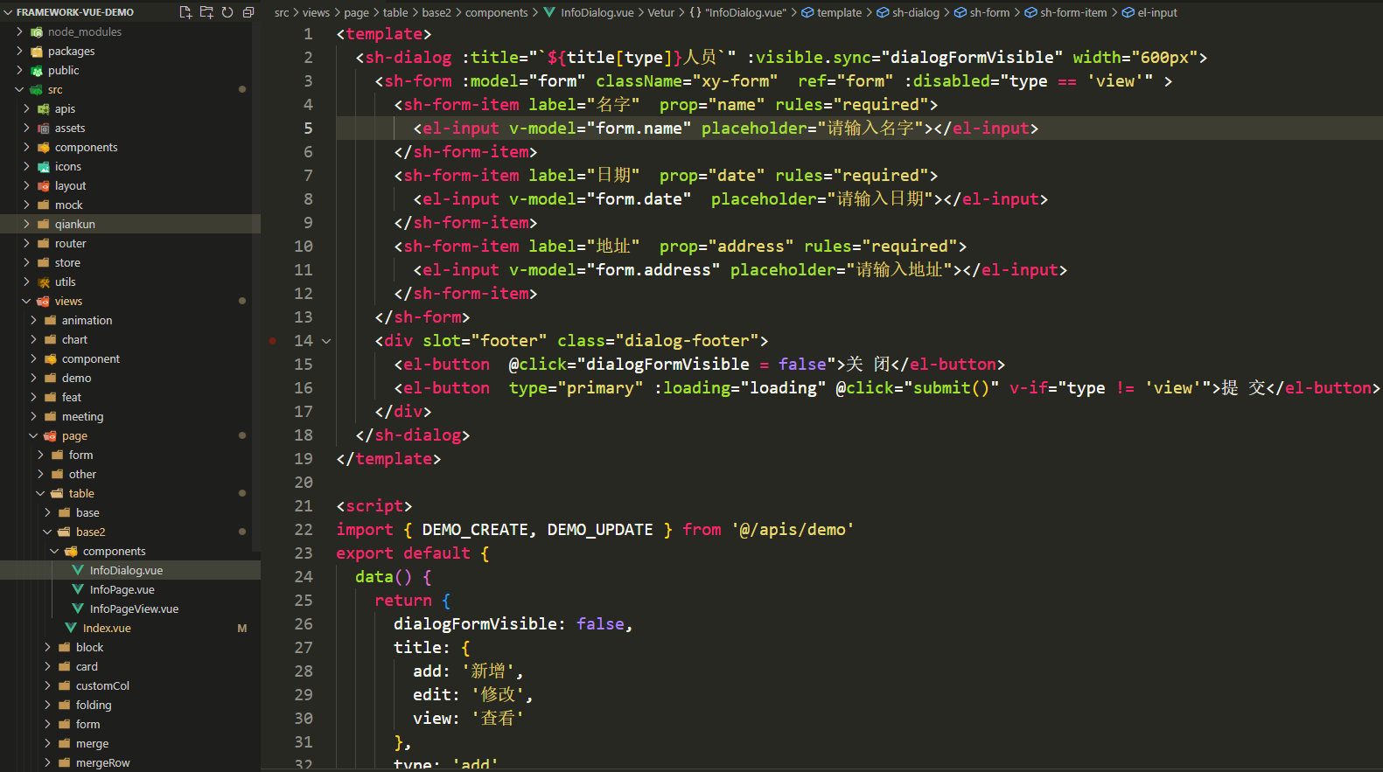Toggle the breakpoint dot at line 14

(273, 341)
